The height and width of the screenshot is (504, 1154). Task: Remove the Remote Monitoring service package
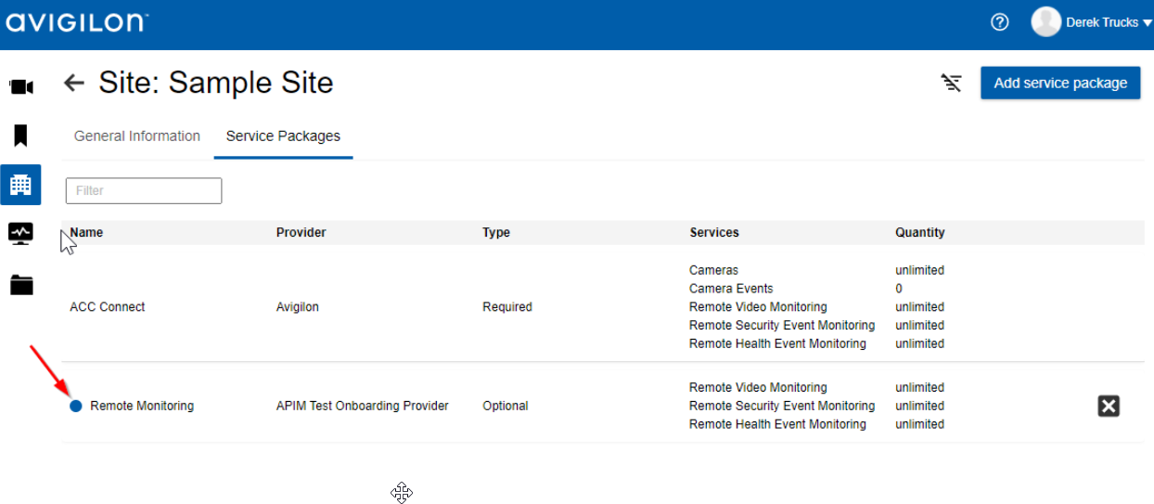tap(1108, 406)
